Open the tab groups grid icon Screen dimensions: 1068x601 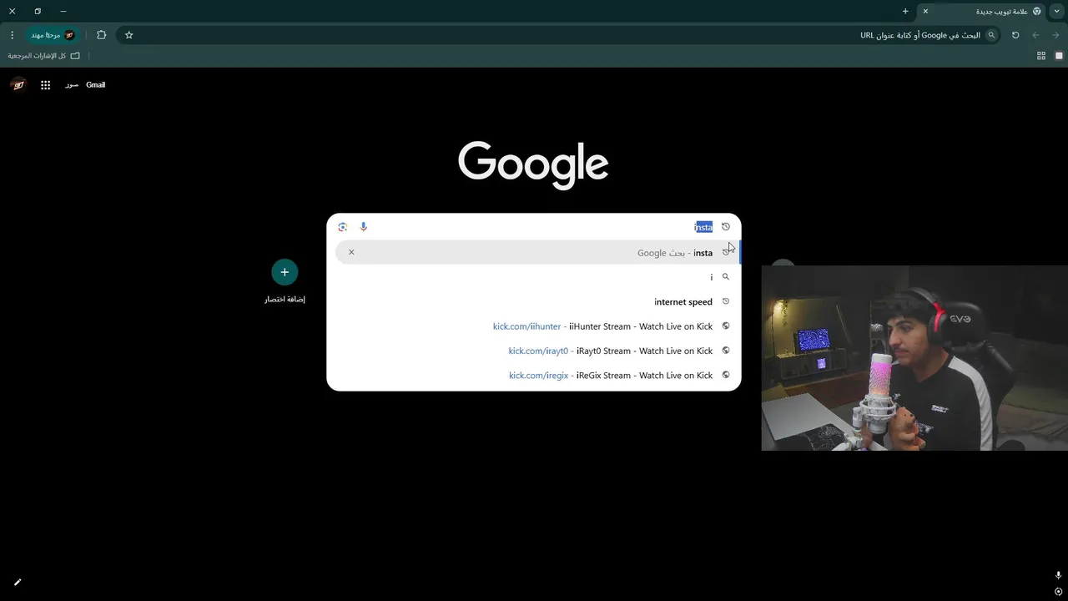pyautogui.click(x=1041, y=56)
